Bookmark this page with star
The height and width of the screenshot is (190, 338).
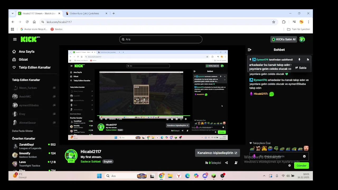point(274,22)
